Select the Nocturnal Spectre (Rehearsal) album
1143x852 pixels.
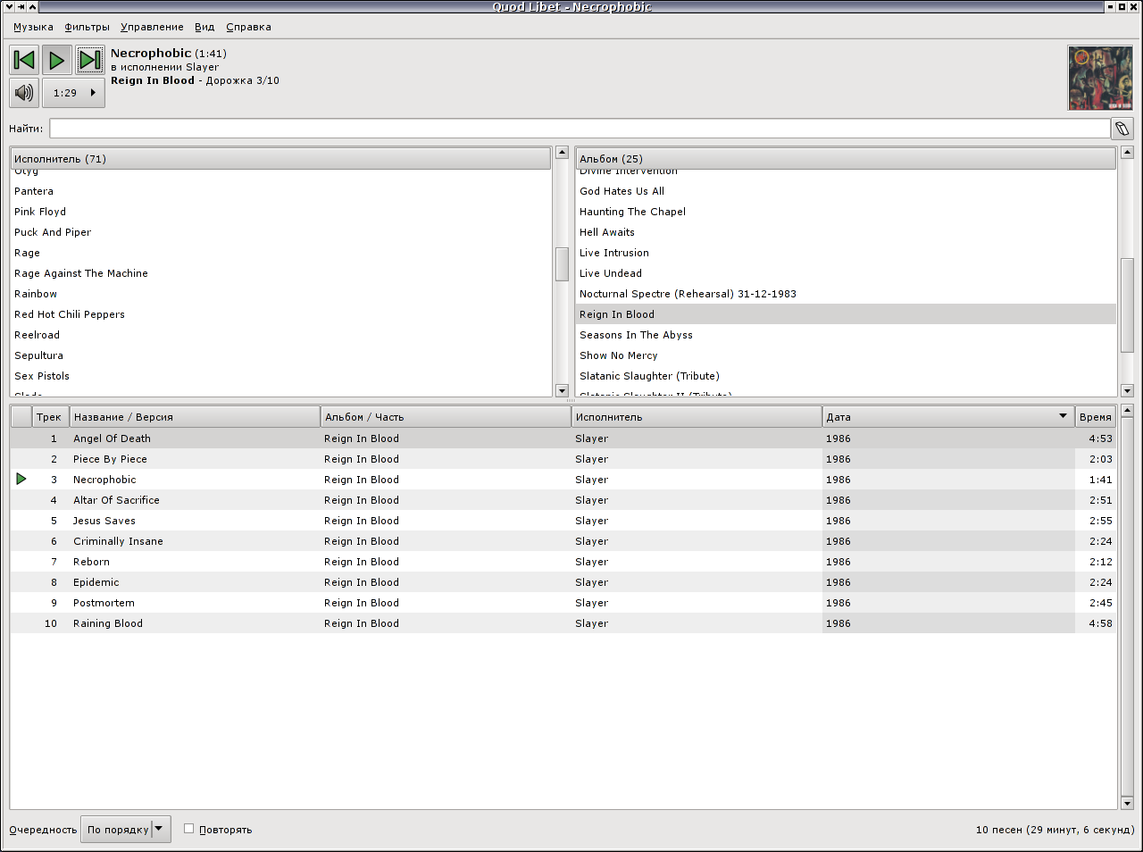coord(846,294)
